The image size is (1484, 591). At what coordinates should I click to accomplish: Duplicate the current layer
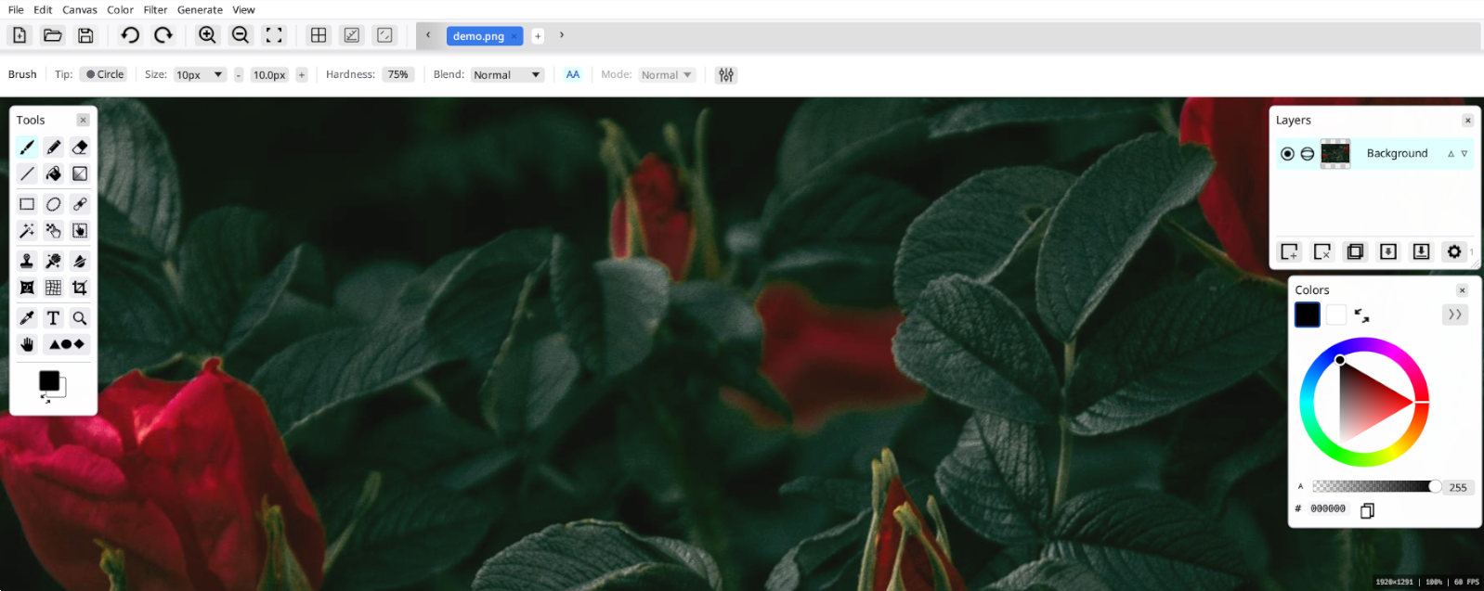point(1355,251)
